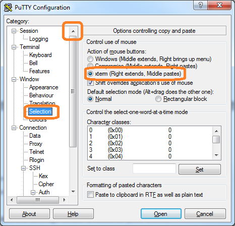Open the Keyboard category

point(40,55)
